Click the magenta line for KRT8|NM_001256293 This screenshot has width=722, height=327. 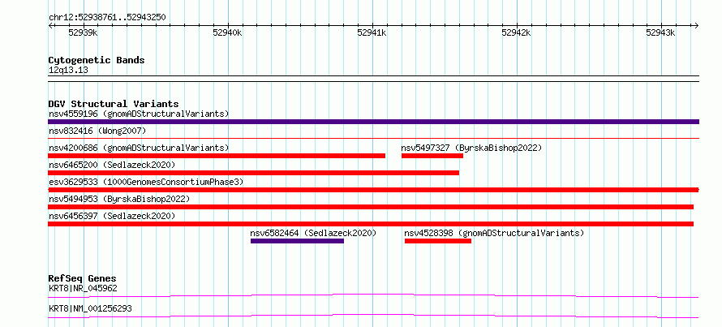point(373,316)
